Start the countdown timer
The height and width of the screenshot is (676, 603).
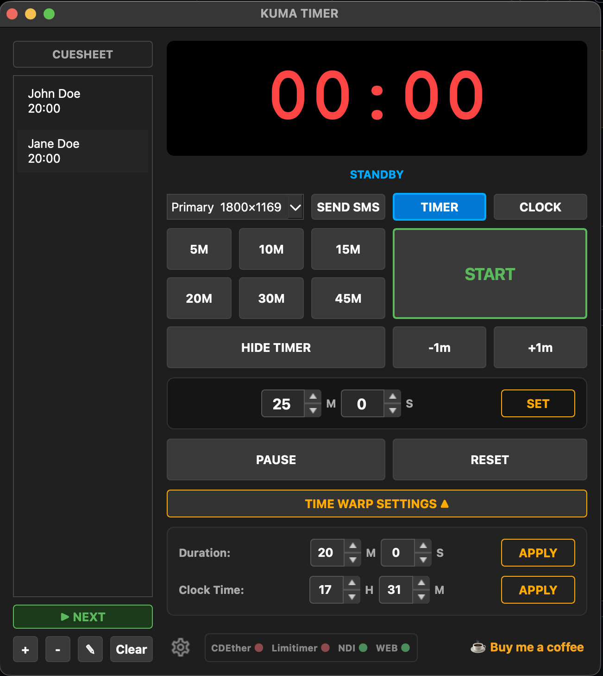click(x=490, y=274)
